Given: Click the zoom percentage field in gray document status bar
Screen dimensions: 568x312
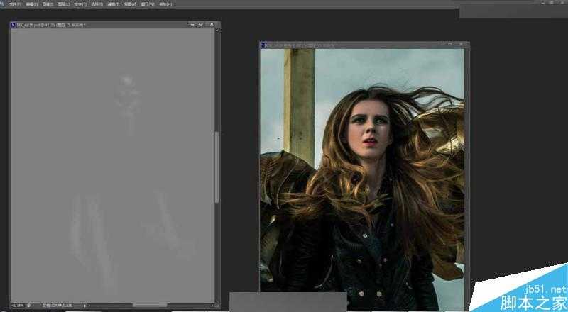Looking at the screenshot, I should point(17,306).
